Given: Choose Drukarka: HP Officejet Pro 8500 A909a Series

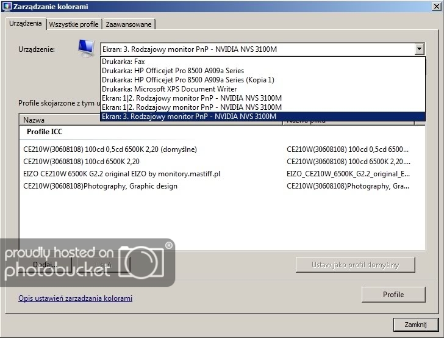Looking at the screenshot, I should pos(262,71).
